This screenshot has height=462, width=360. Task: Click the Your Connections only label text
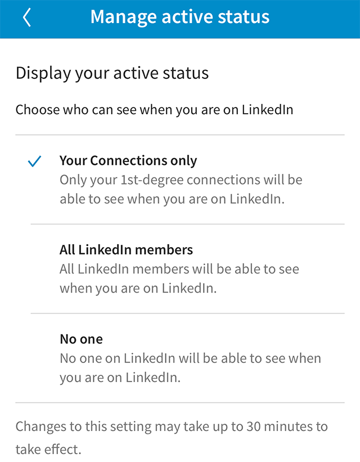(x=128, y=161)
